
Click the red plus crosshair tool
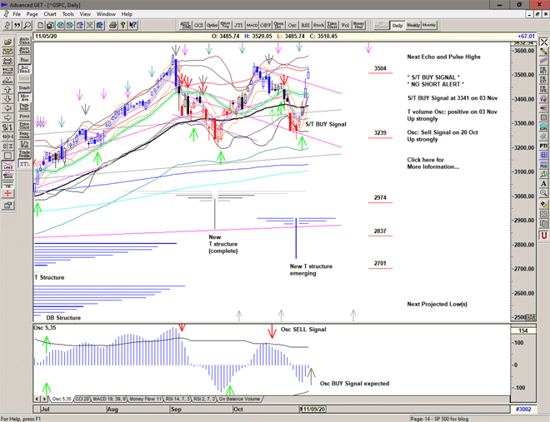pyautogui.click(x=8, y=193)
